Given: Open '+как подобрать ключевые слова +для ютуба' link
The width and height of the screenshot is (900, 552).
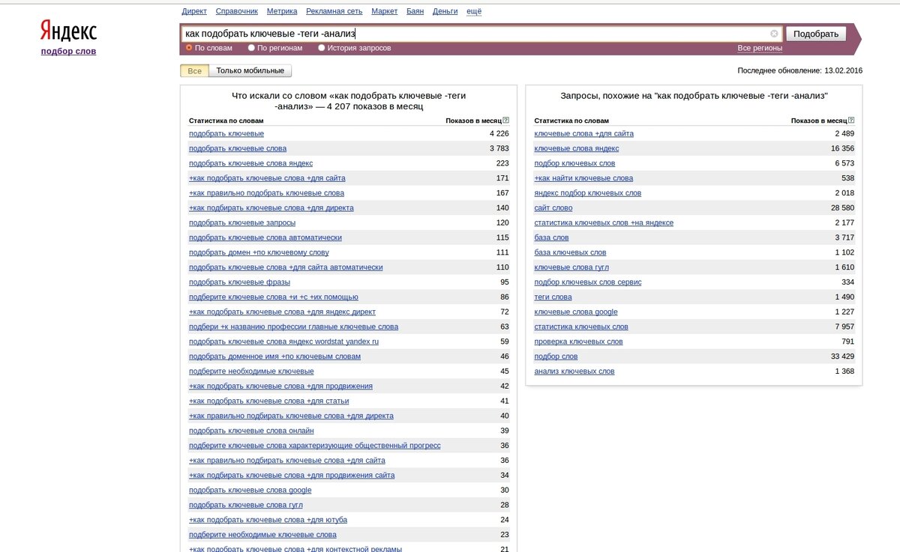Looking at the screenshot, I should (x=268, y=520).
